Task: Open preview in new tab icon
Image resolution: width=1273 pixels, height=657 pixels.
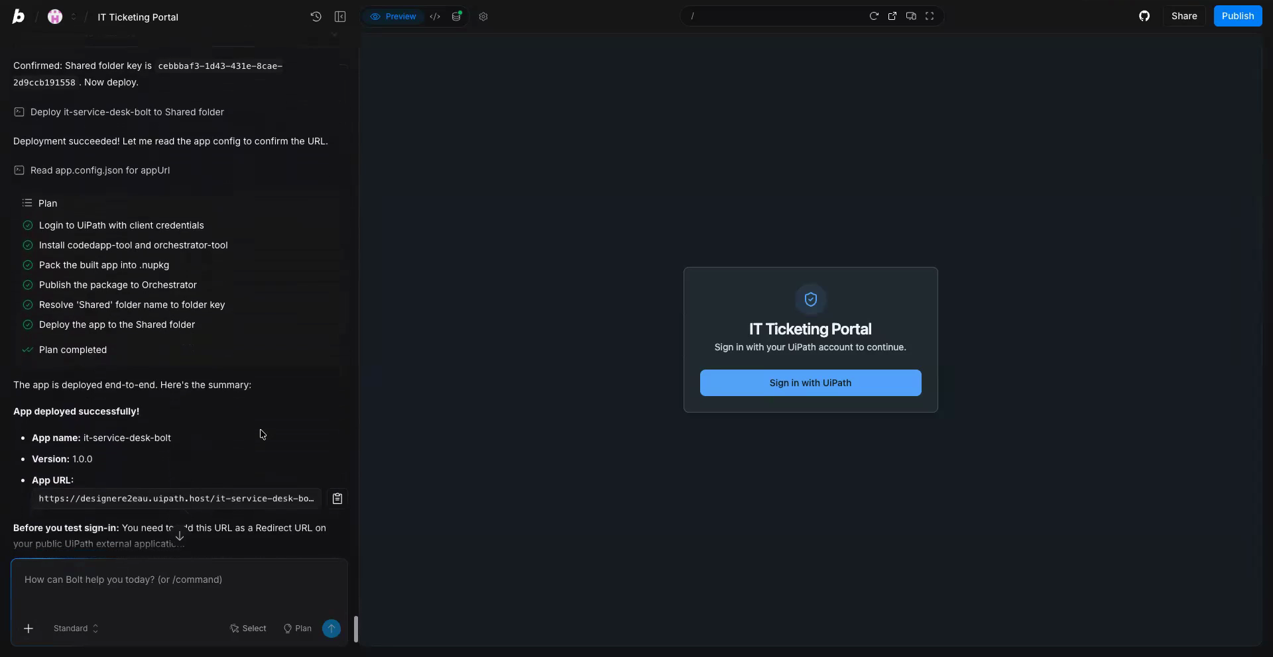Action: click(x=892, y=17)
